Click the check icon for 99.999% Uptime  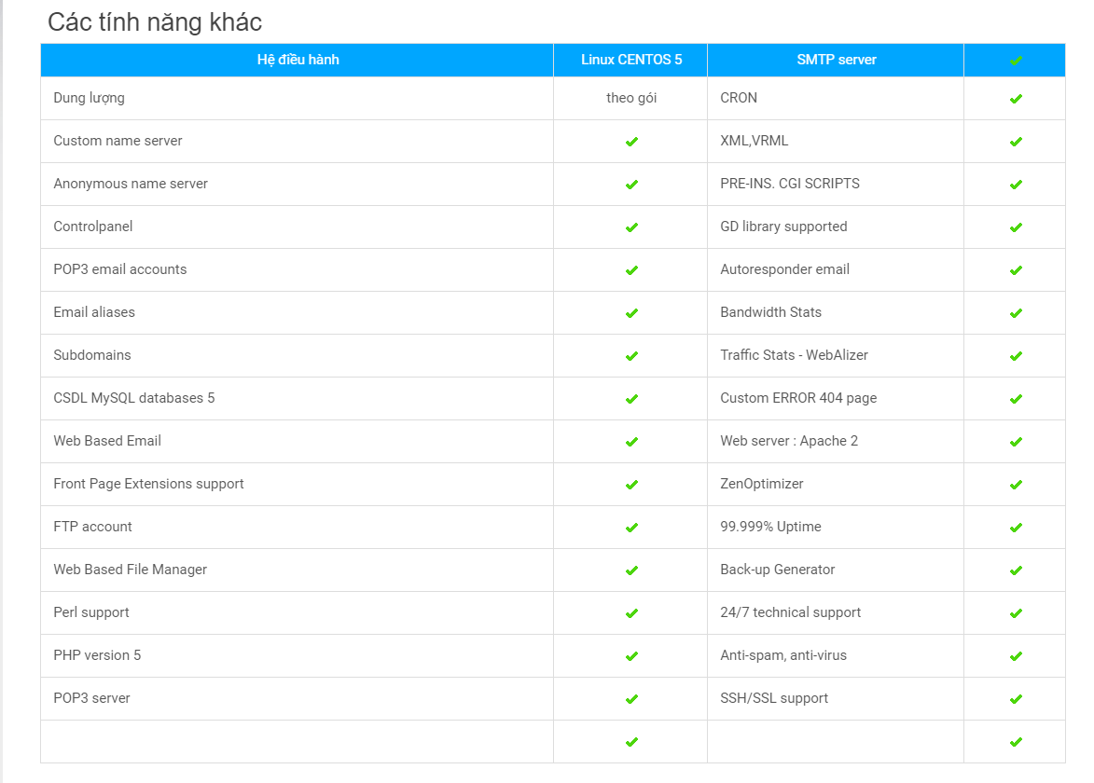(x=1016, y=528)
